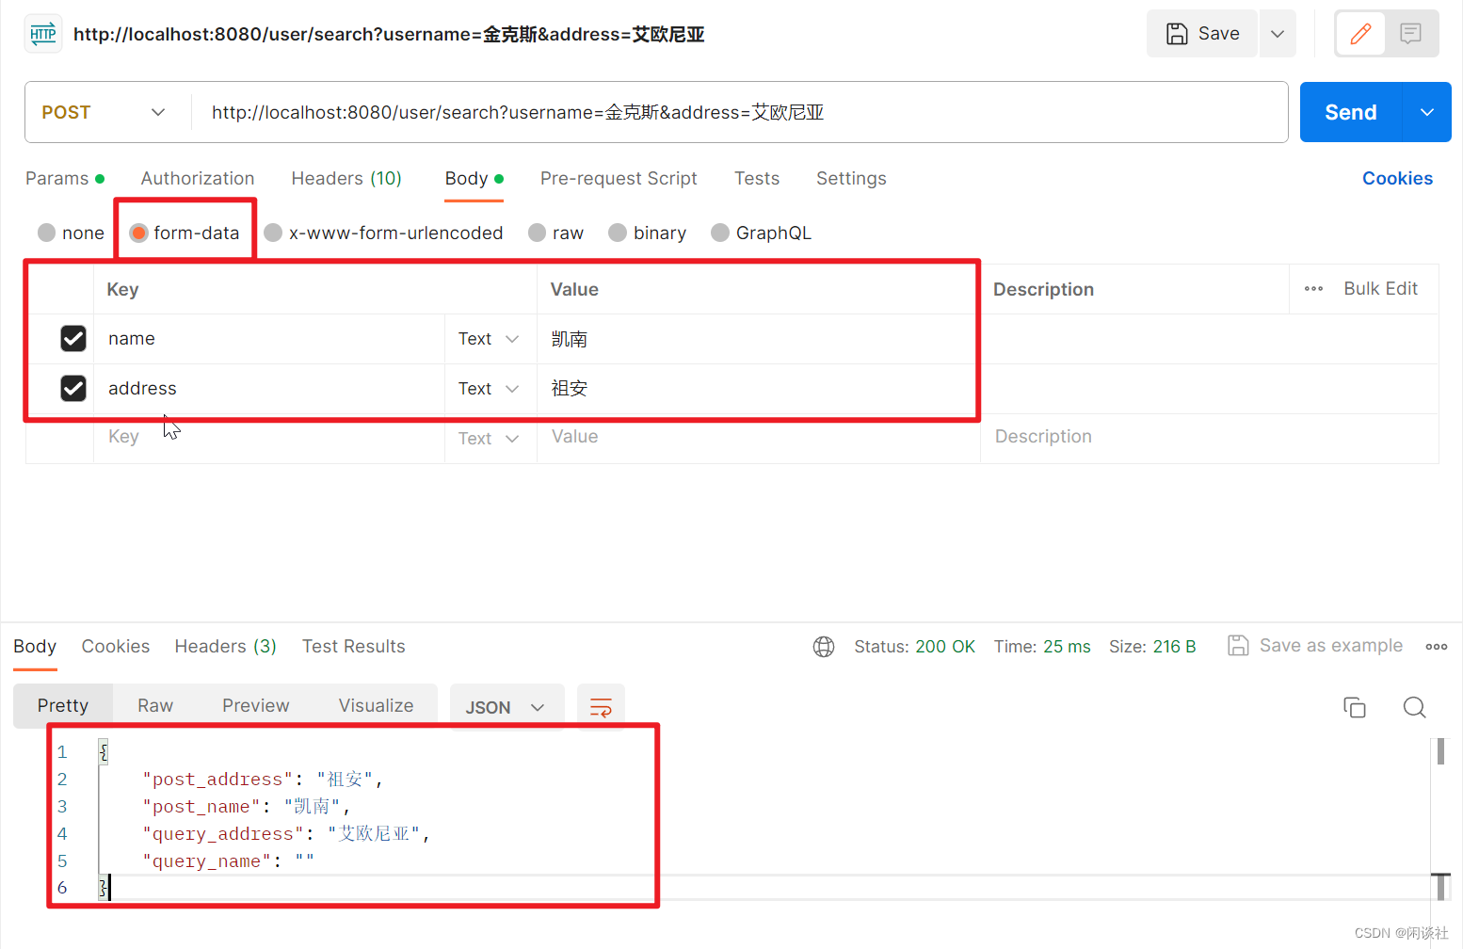Uncheck the address row checkbox
Viewport: 1463px width, 949px height.
[73, 388]
